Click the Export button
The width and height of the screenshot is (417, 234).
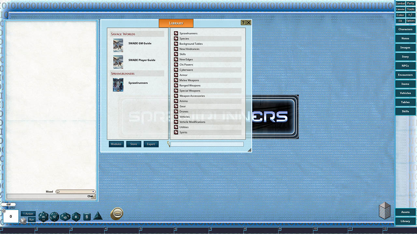coord(151,144)
